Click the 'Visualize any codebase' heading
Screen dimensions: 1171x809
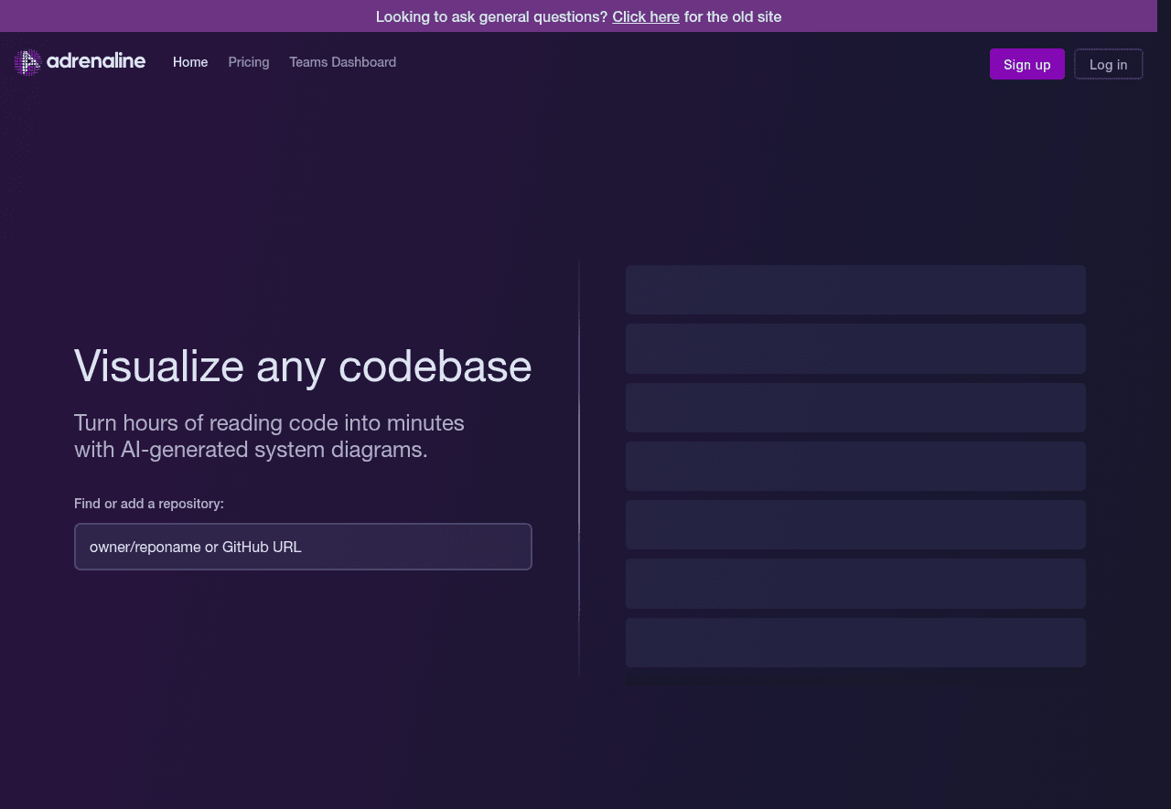click(303, 366)
